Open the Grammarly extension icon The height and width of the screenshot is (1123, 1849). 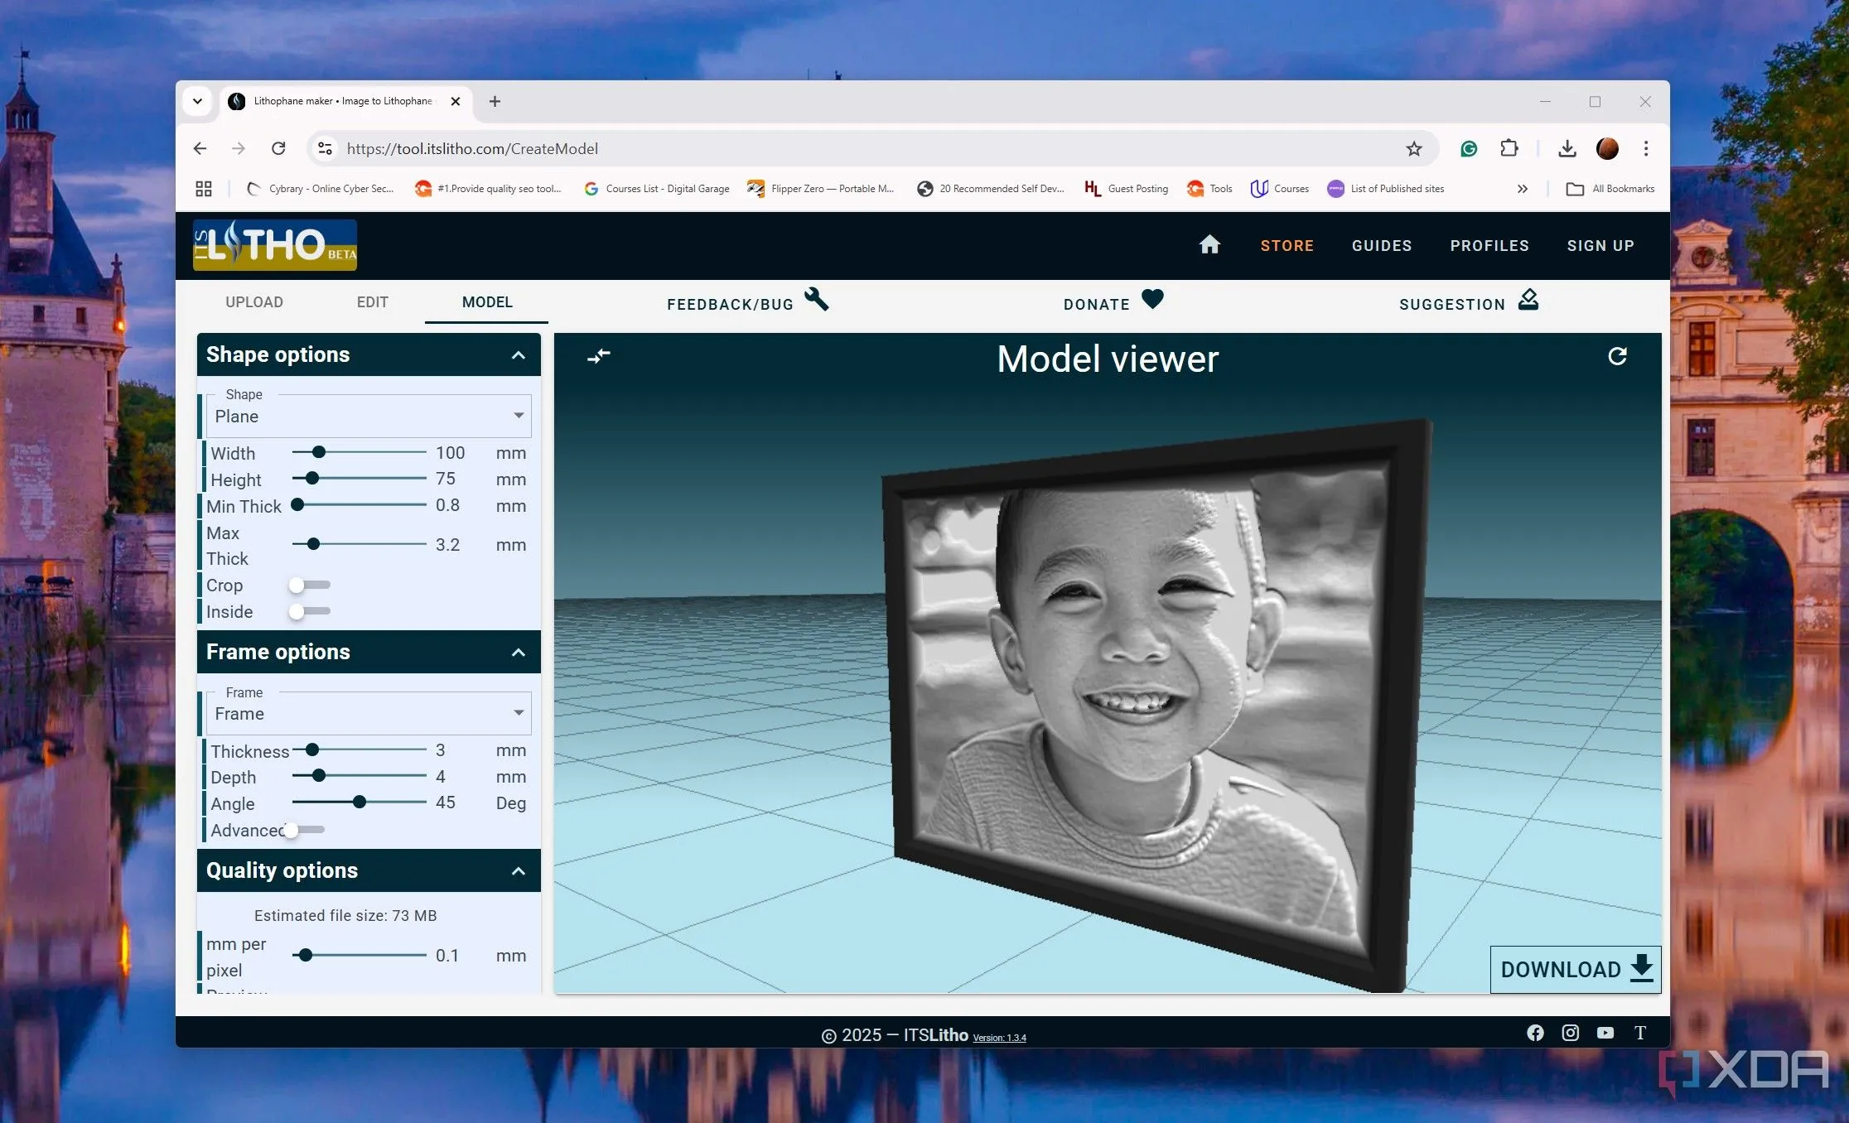pos(1469,148)
